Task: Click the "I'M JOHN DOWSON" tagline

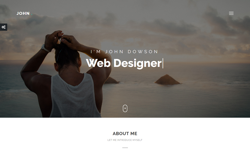Action: 124,52
